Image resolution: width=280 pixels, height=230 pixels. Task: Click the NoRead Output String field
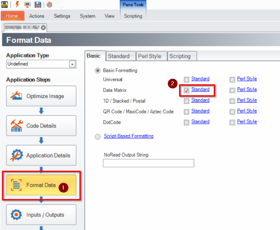click(148, 163)
